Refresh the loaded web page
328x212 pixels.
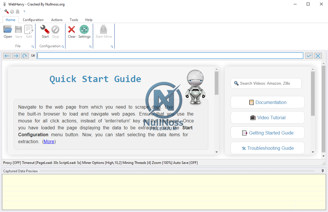(25, 56)
